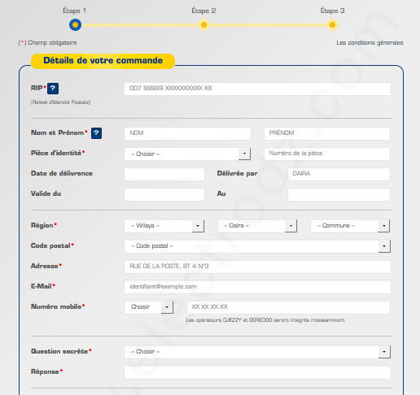The width and height of the screenshot is (420, 395).
Task: Open Les conditions générales link
Action: pos(370,43)
